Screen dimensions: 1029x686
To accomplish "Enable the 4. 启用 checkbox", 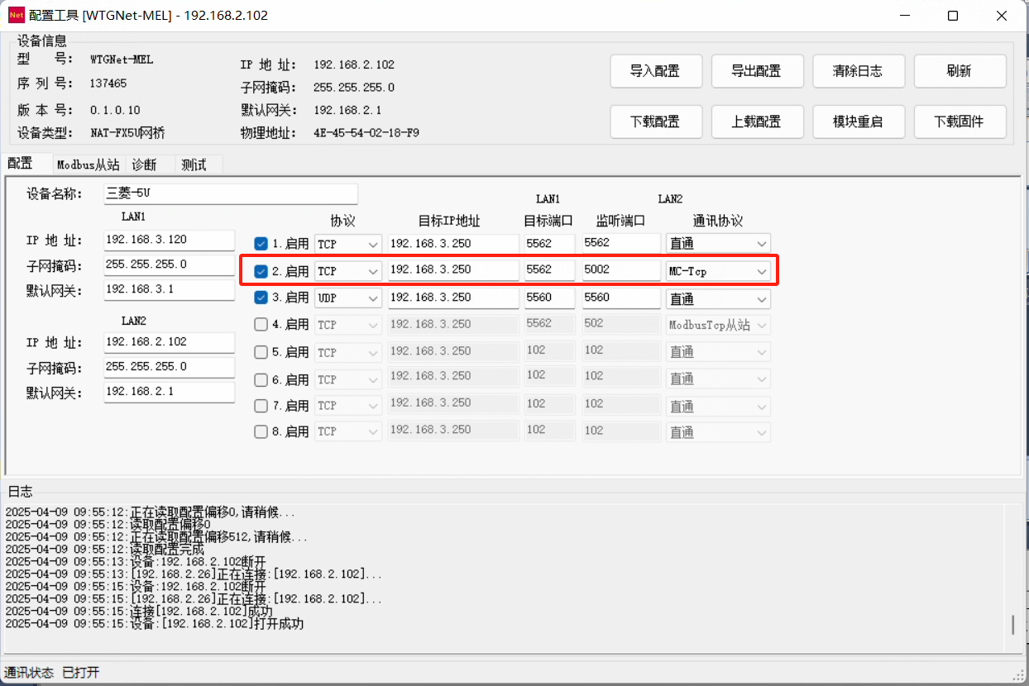I will (261, 325).
